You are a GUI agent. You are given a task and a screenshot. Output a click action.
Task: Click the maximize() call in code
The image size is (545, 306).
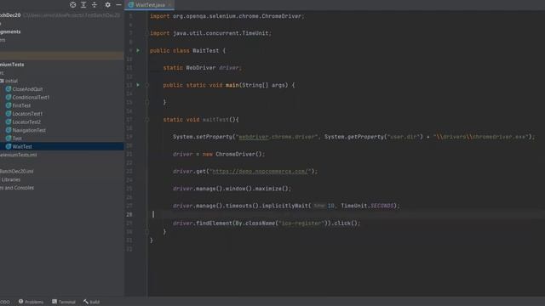click(272, 189)
